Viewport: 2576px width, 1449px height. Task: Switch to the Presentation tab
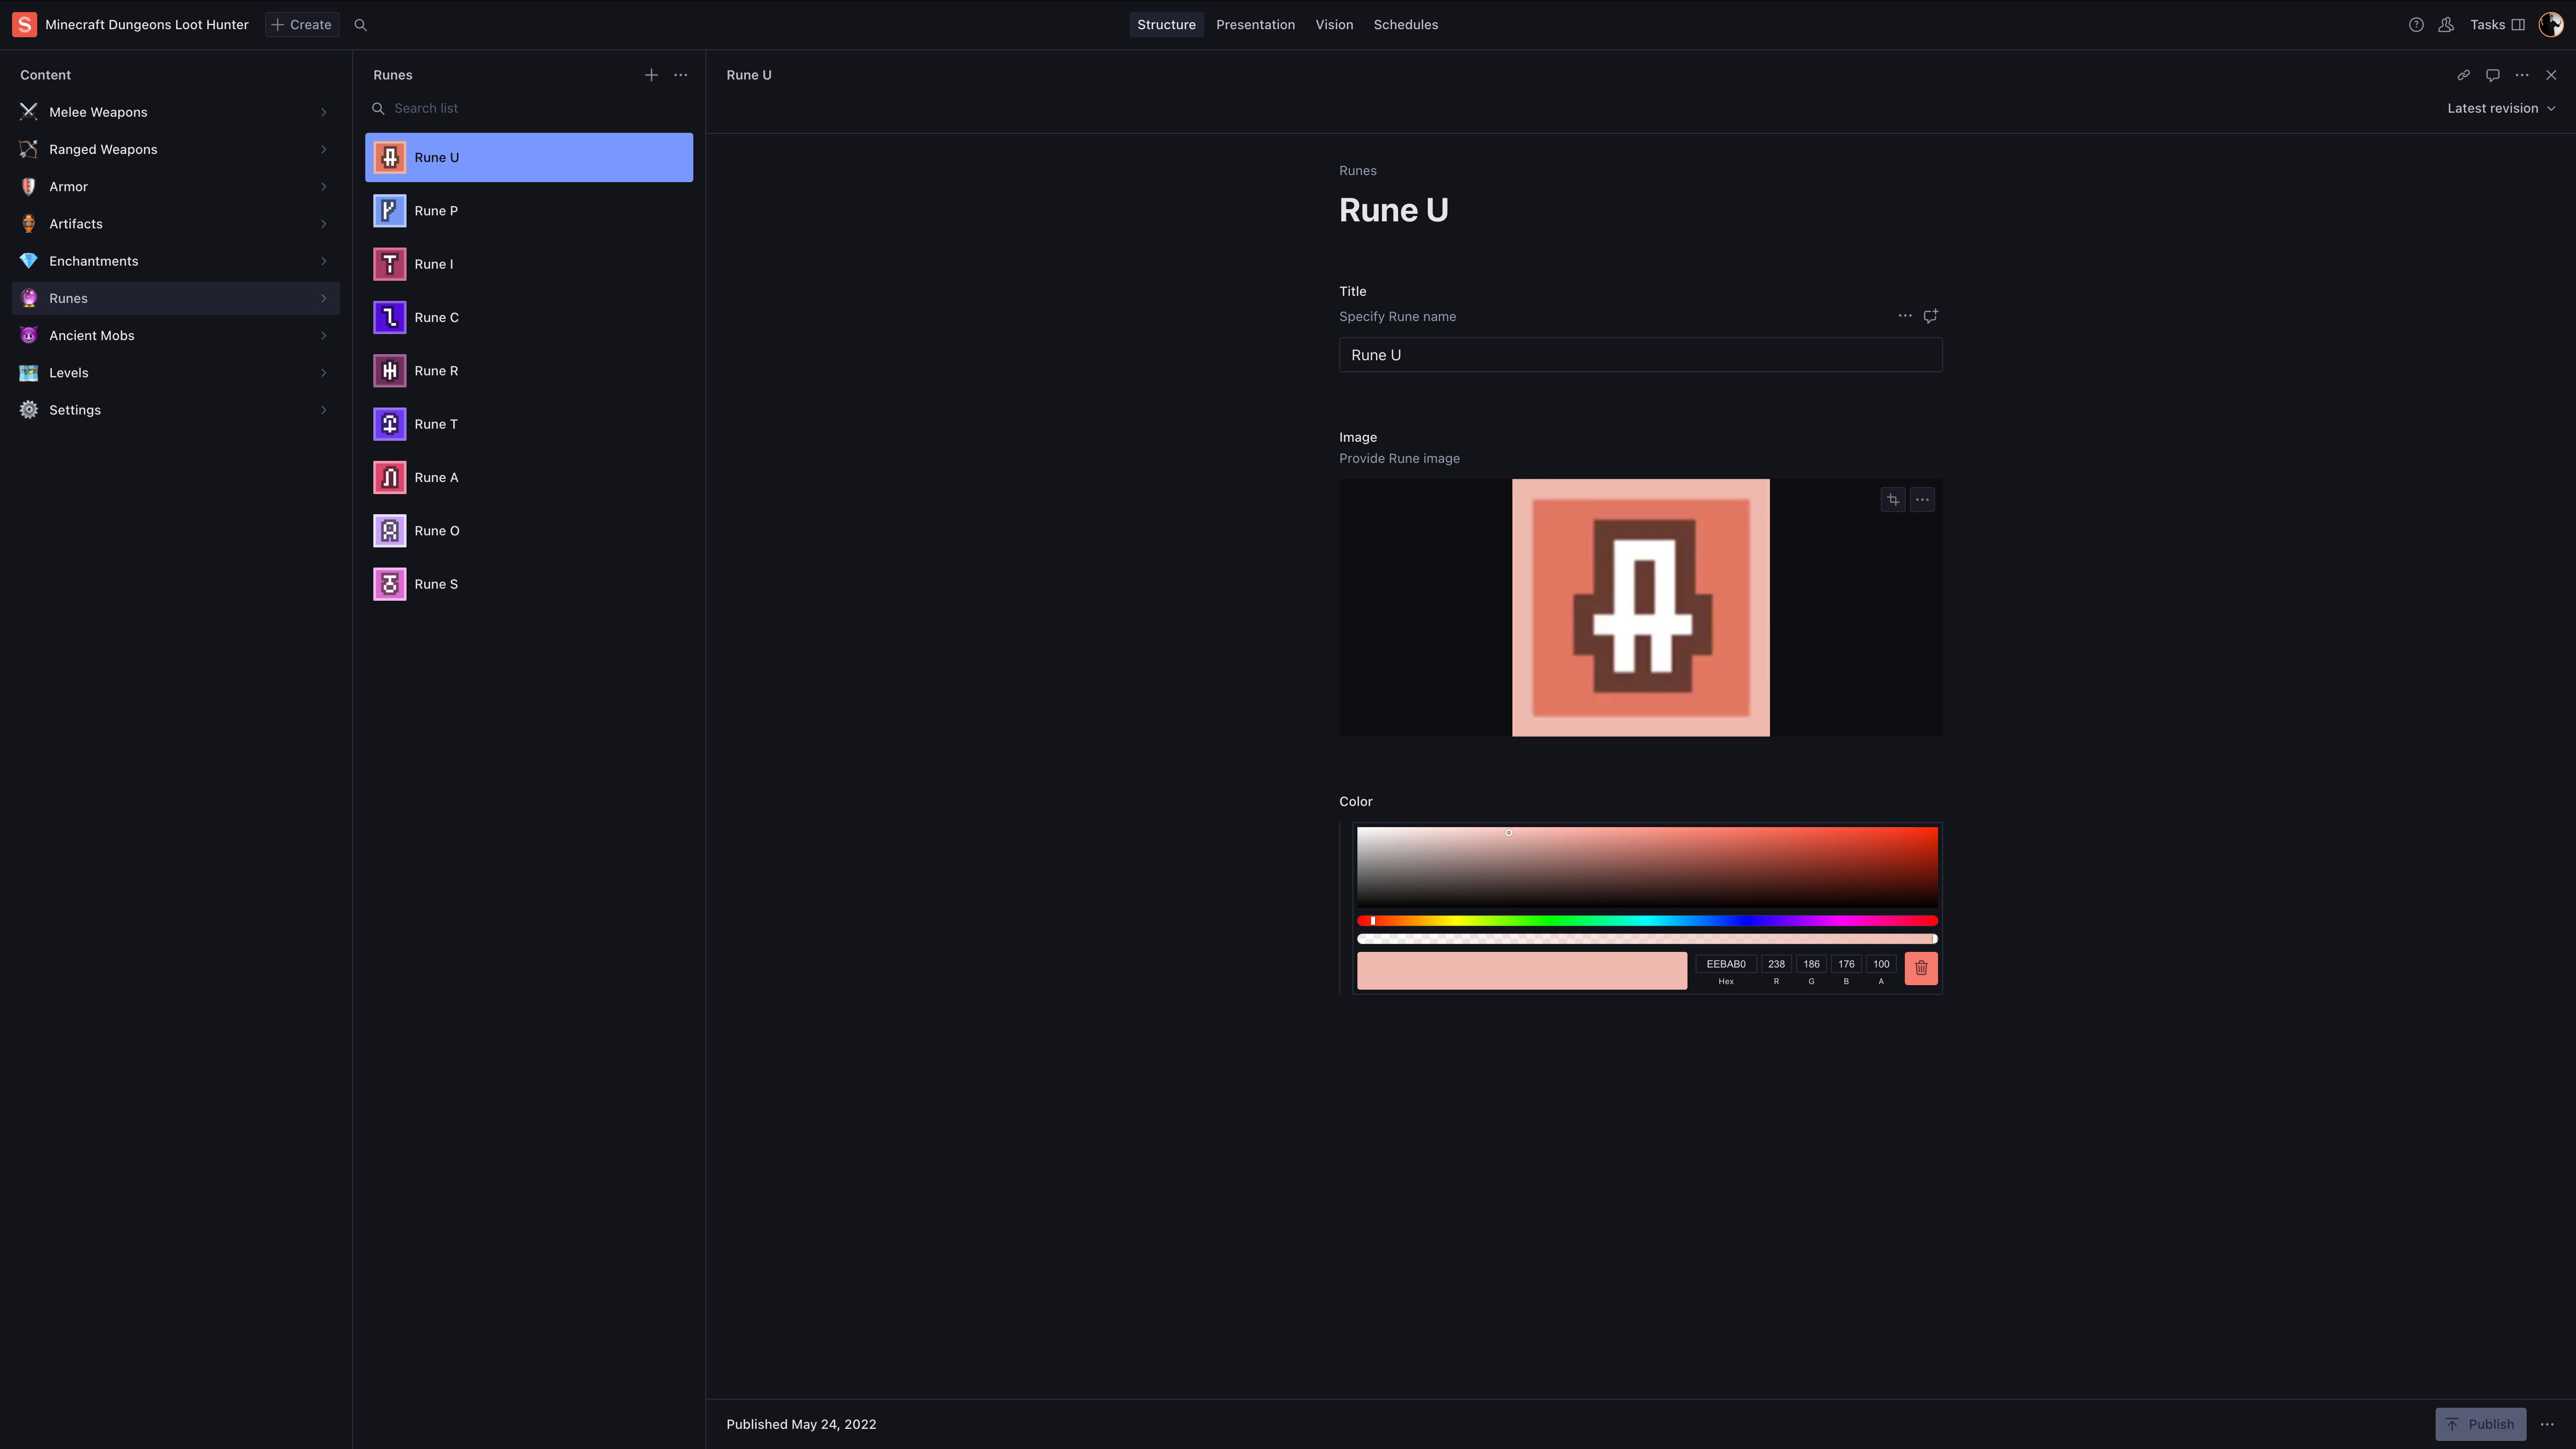pyautogui.click(x=1255, y=25)
